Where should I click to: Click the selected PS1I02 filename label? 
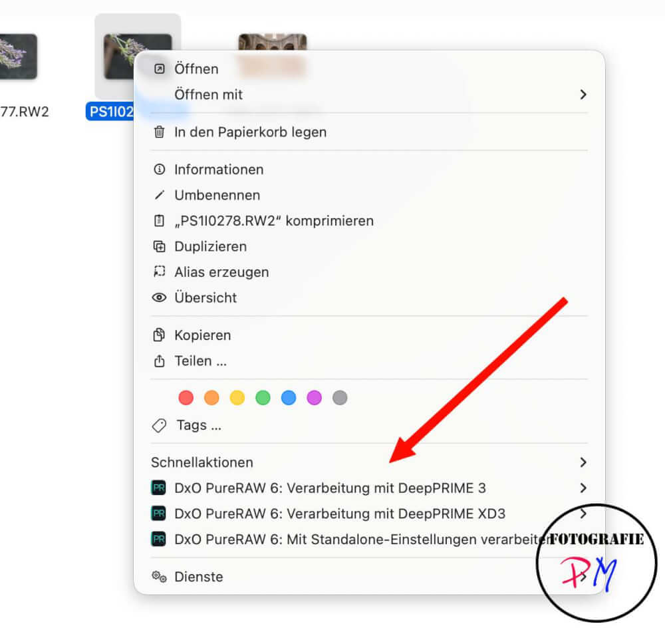[x=110, y=112]
